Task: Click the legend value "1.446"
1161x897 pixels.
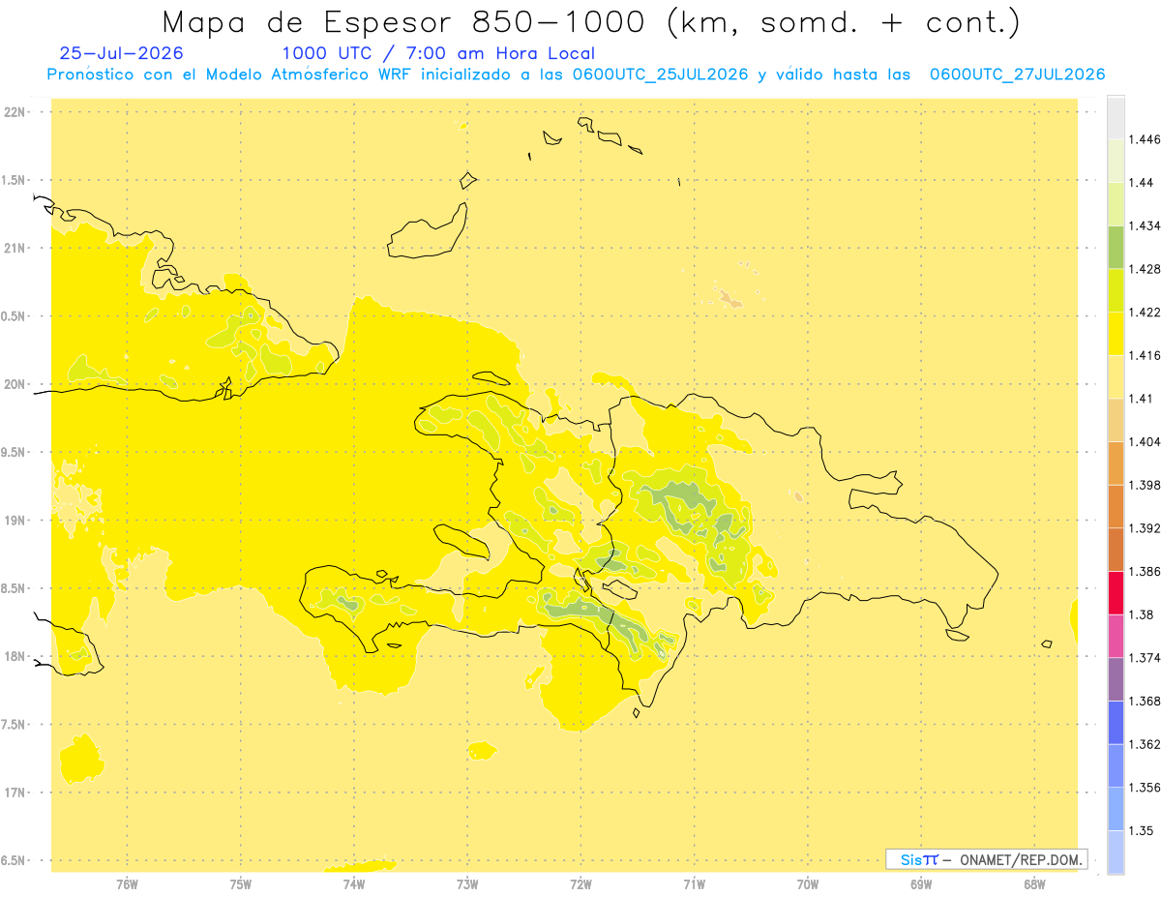Action: [1146, 139]
